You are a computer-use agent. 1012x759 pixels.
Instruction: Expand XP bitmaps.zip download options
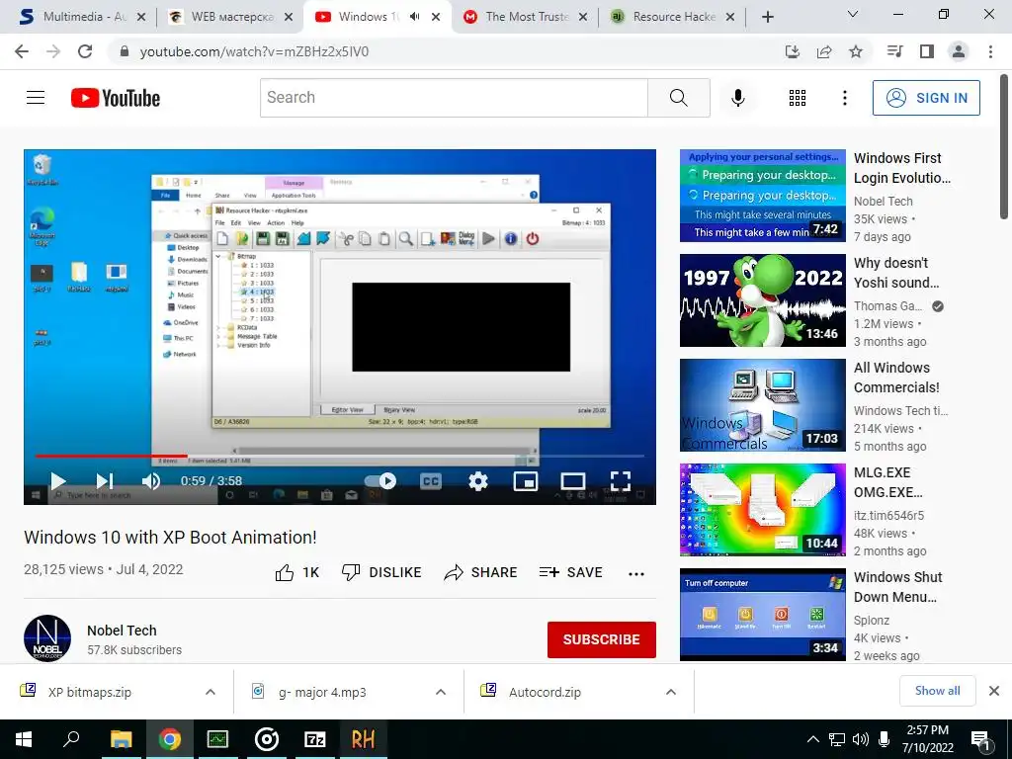click(x=211, y=692)
